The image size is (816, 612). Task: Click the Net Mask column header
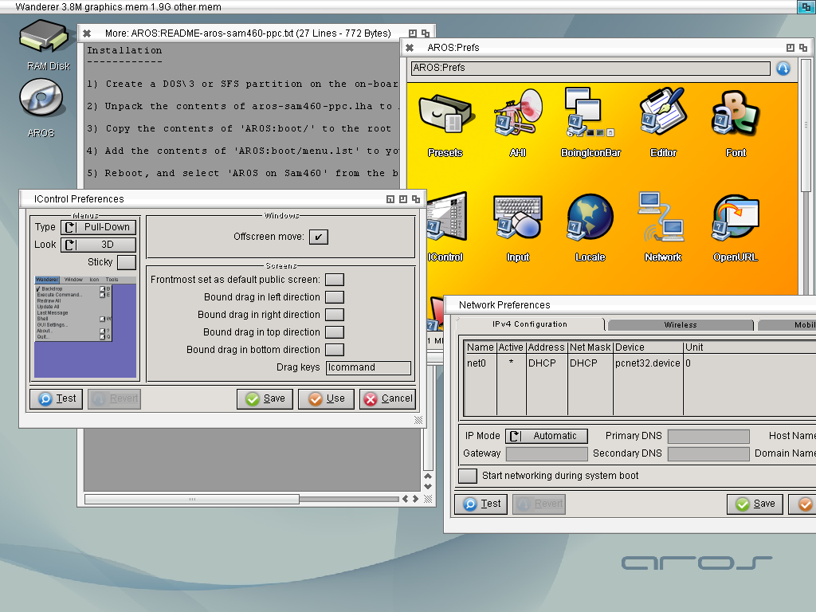590,347
